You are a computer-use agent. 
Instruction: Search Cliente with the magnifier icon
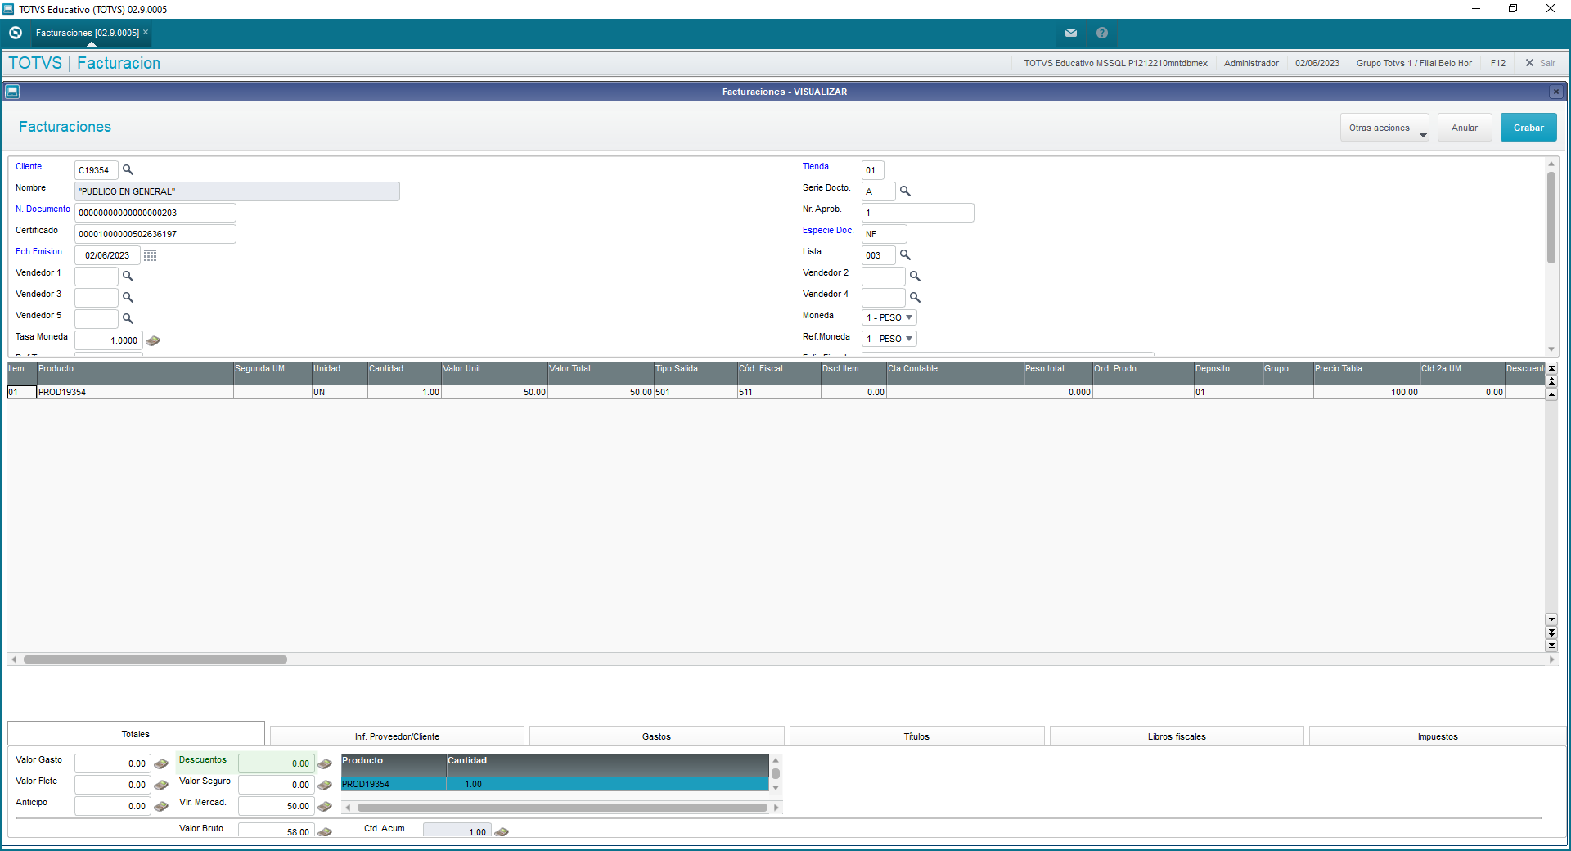[x=128, y=170]
